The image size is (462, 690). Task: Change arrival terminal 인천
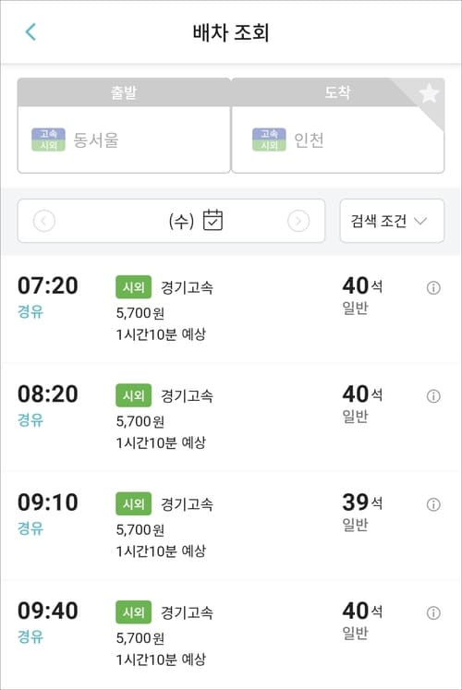point(338,139)
